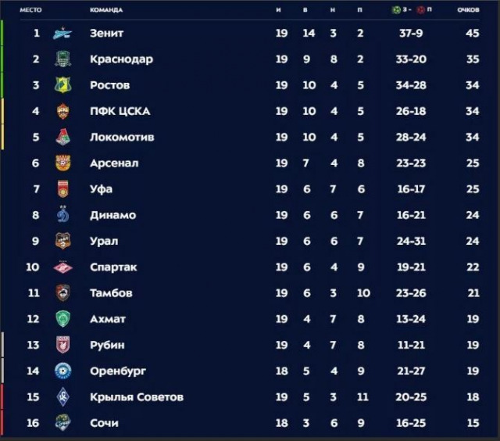Click the Ахмат team name

[x=108, y=319]
